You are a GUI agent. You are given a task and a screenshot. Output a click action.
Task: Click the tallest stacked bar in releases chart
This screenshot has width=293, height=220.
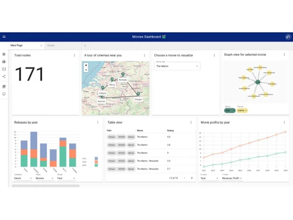click(34, 149)
